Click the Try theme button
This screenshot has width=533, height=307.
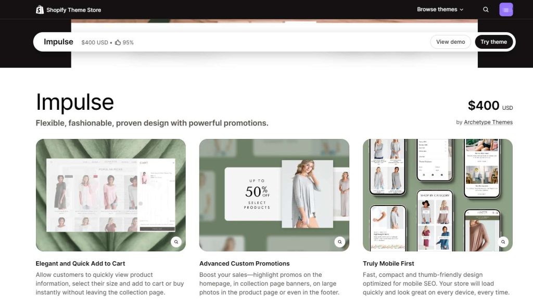[494, 42]
